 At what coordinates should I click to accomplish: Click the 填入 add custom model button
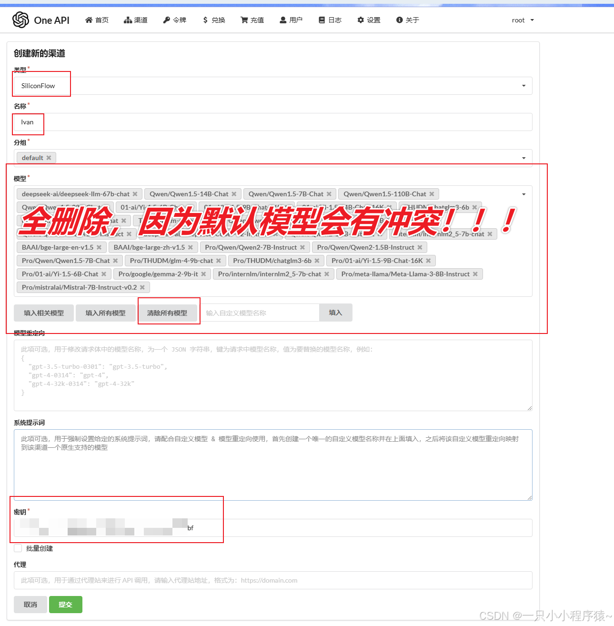tap(335, 313)
